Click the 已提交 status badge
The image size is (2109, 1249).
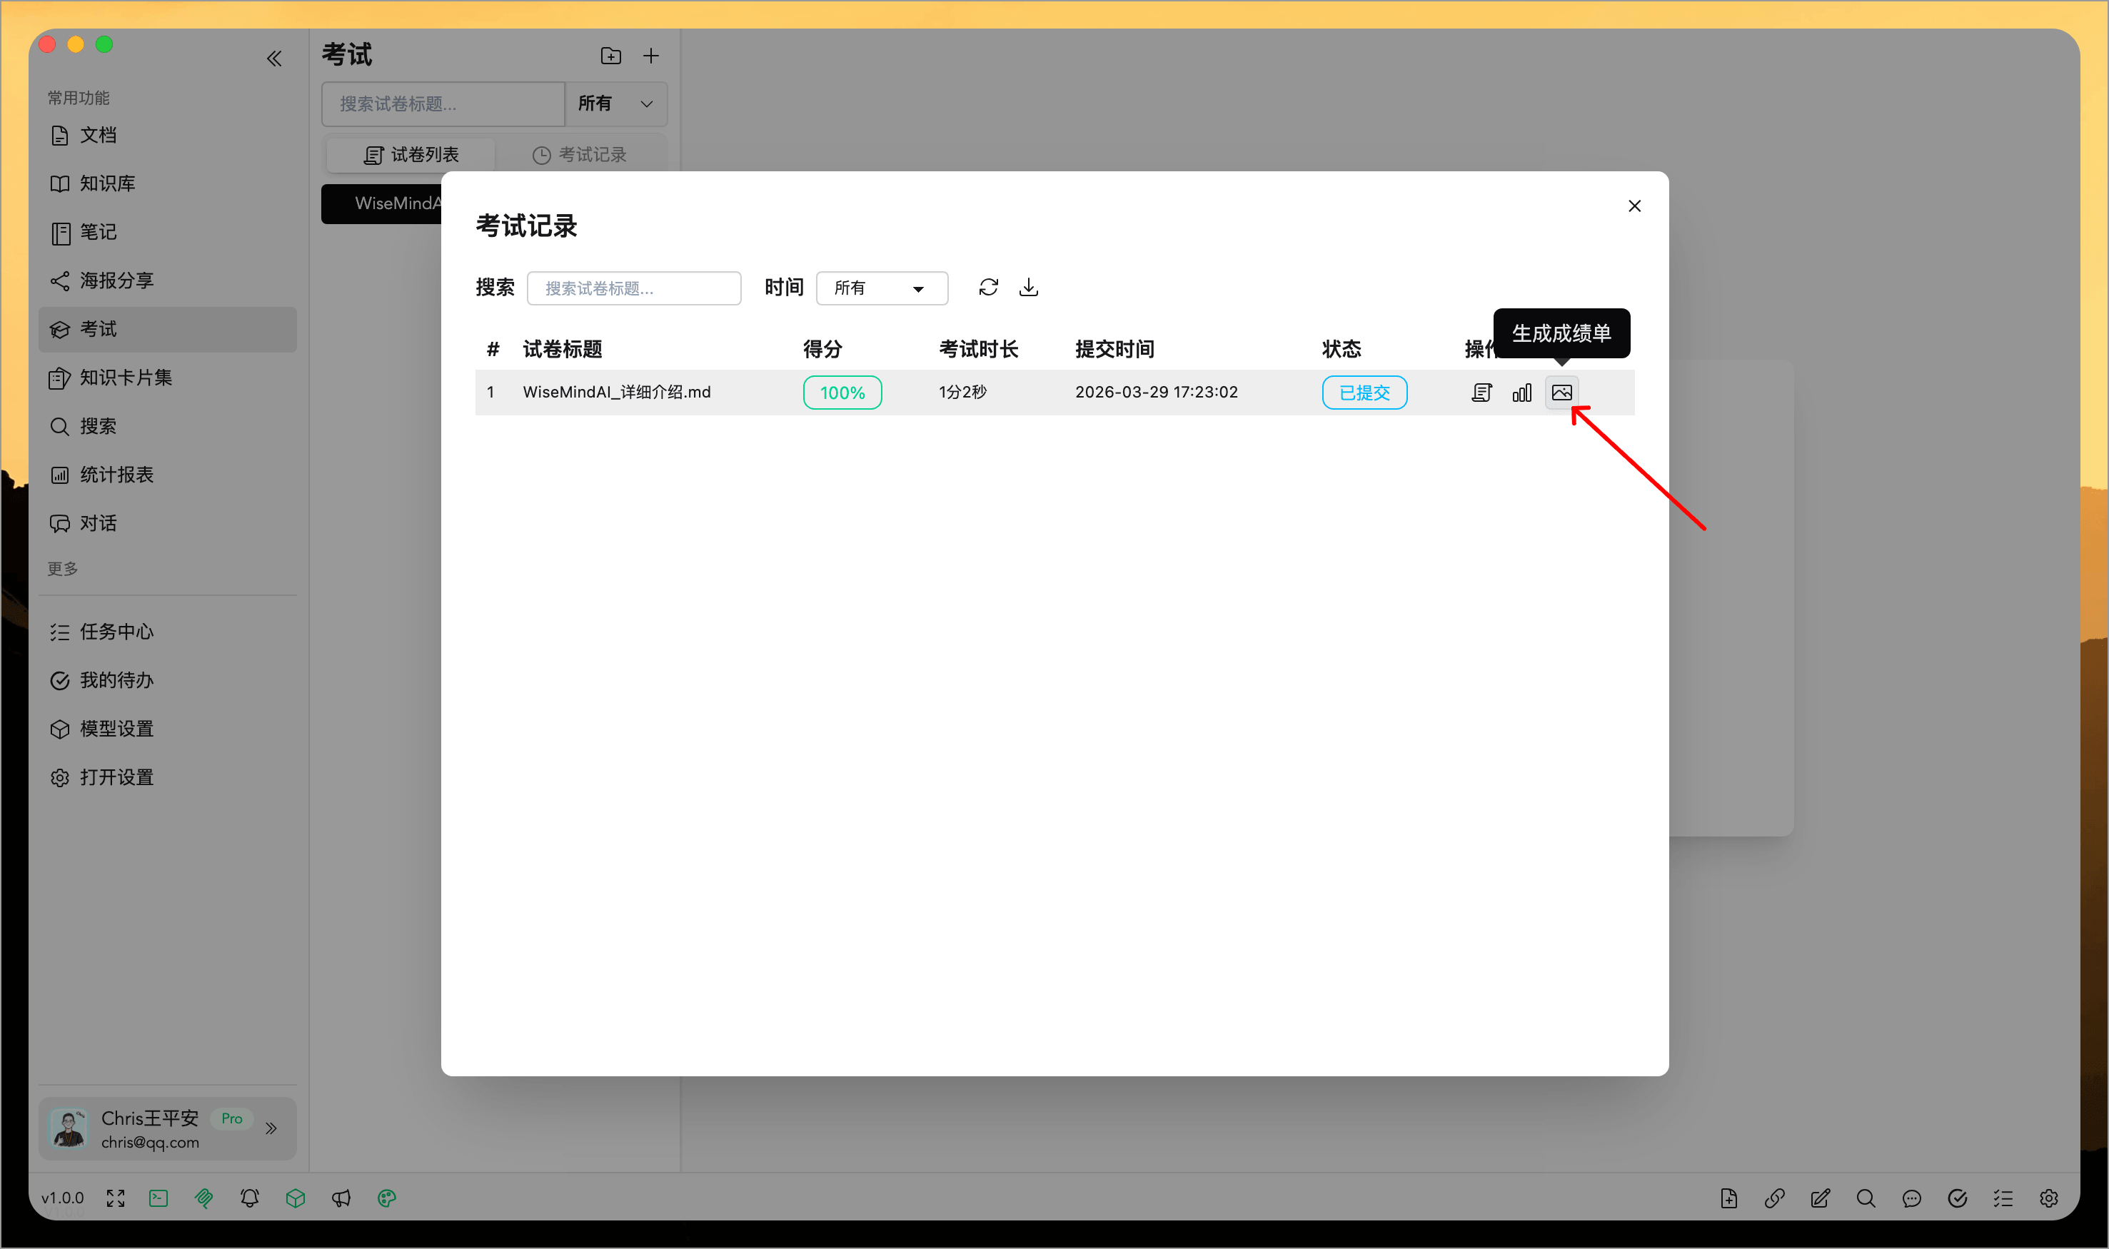pyautogui.click(x=1363, y=393)
